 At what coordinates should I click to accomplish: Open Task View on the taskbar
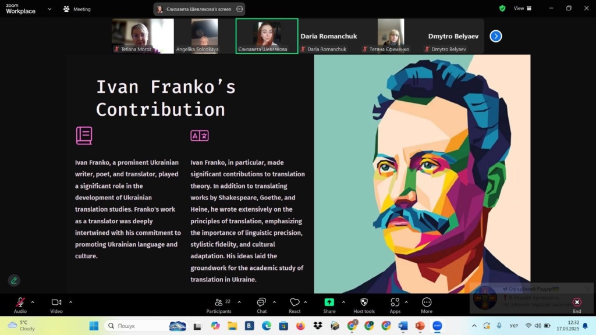pyautogui.click(x=197, y=326)
